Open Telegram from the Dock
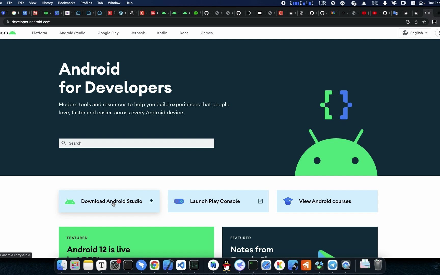Screen dimensions: 440x275 click(x=333, y=265)
